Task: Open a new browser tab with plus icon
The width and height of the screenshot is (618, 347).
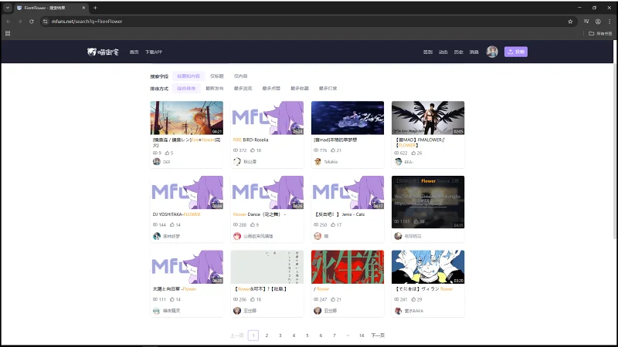Action: (95, 8)
